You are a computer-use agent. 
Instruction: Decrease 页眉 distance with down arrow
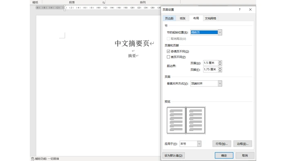click(x=220, y=64)
